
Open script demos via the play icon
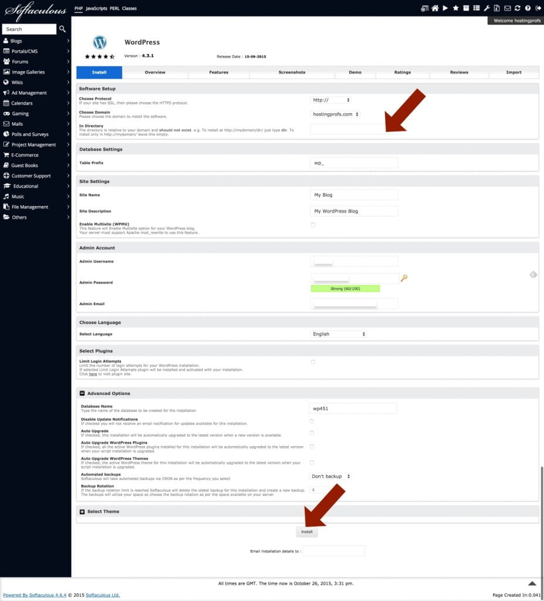446,8
